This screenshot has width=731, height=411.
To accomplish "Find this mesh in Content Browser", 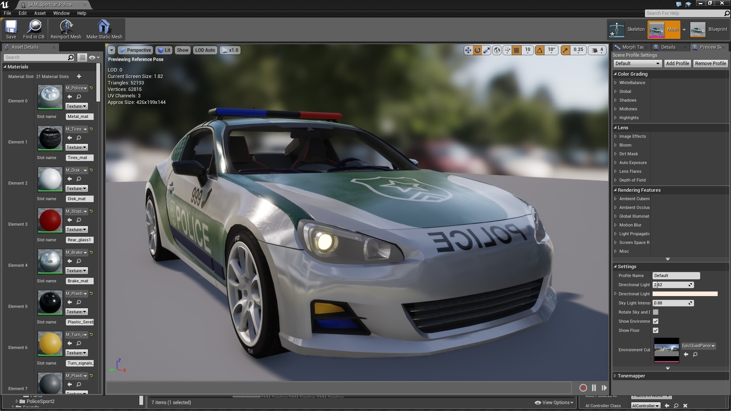I will (x=34, y=29).
